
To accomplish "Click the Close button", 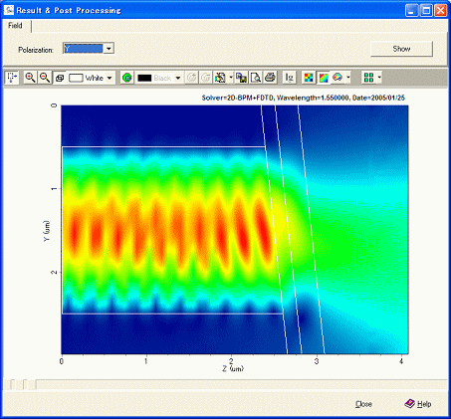I will [x=363, y=404].
